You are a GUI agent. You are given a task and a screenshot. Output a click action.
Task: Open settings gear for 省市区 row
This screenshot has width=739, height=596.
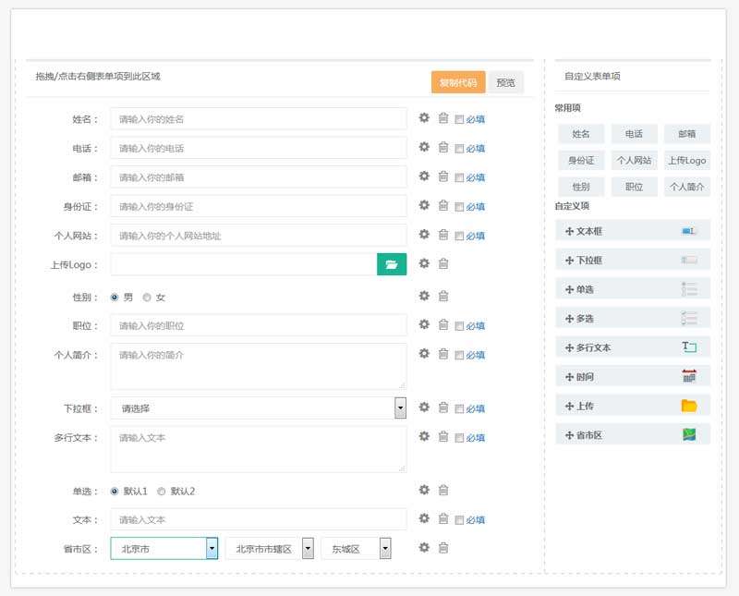[424, 548]
